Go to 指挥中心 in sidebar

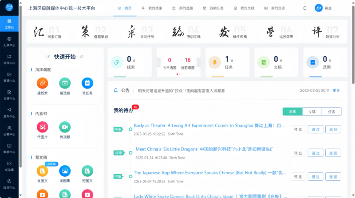click(x=9, y=59)
